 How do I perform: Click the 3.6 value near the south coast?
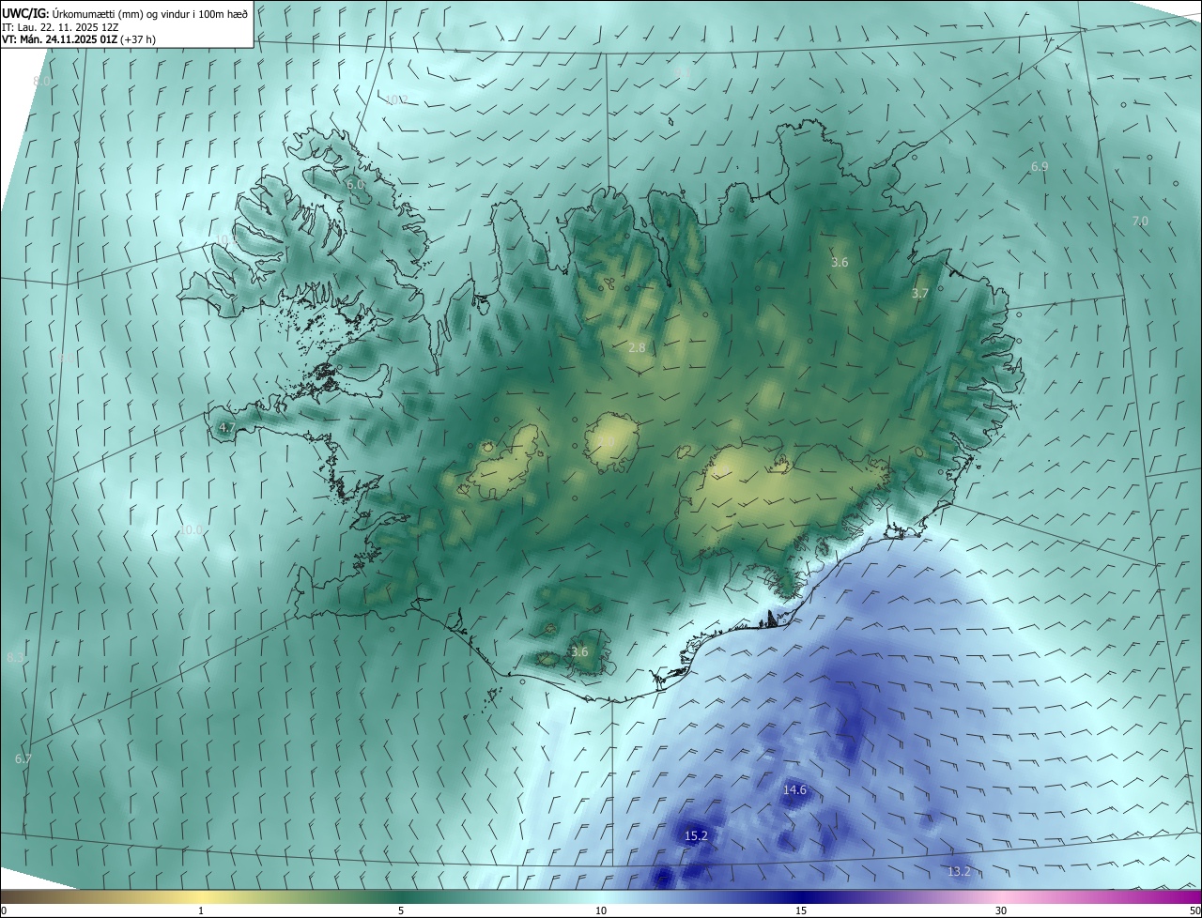point(579,651)
